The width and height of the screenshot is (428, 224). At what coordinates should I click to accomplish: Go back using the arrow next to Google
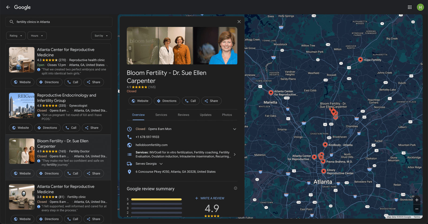[8, 7]
